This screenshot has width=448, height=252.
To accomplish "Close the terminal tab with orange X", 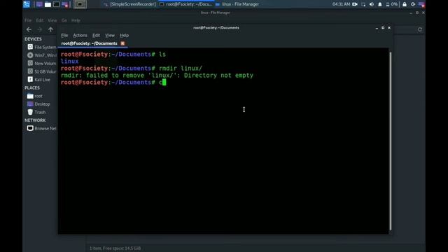I will pos(122,43).
